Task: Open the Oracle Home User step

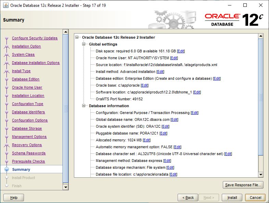Action: (27, 88)
